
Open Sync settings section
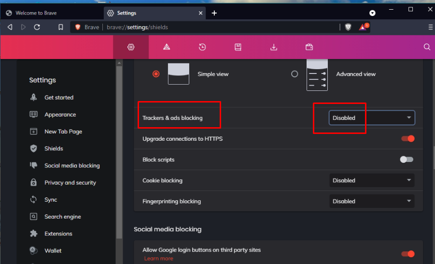[x=51, y=200]
